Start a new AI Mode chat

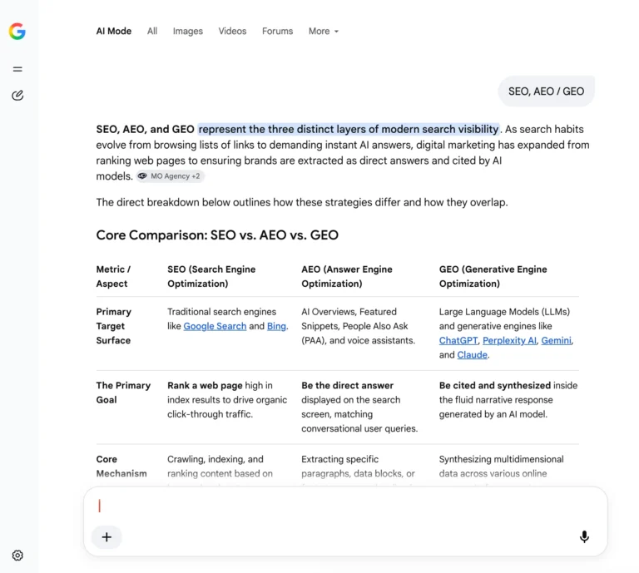coord(17,96)
